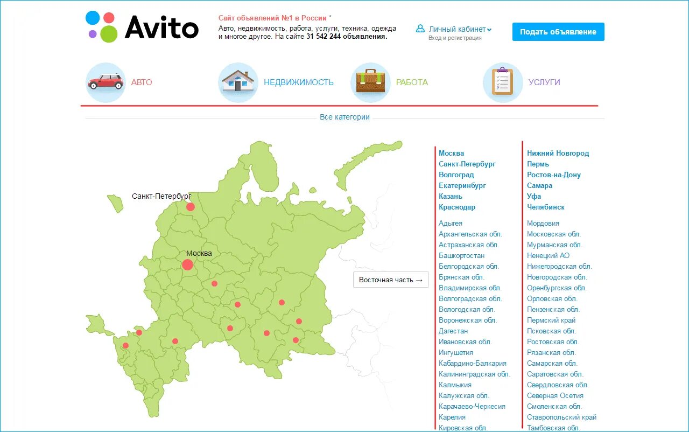
Task: Choose city Санкт-Петербург from list
Action: [467, 164]
